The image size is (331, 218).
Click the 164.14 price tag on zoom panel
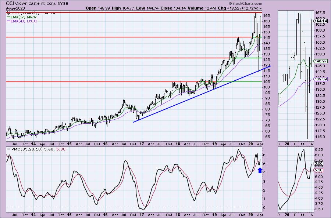coord(320,21)
